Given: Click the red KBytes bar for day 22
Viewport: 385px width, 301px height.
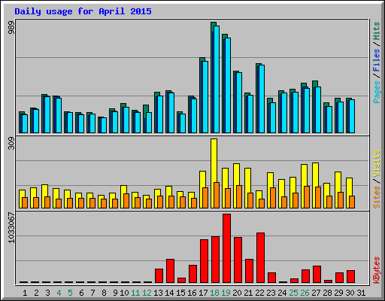Looking at the screenshot, I should 260,258.
